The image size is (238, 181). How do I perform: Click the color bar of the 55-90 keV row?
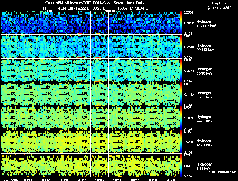click(181, 70)
